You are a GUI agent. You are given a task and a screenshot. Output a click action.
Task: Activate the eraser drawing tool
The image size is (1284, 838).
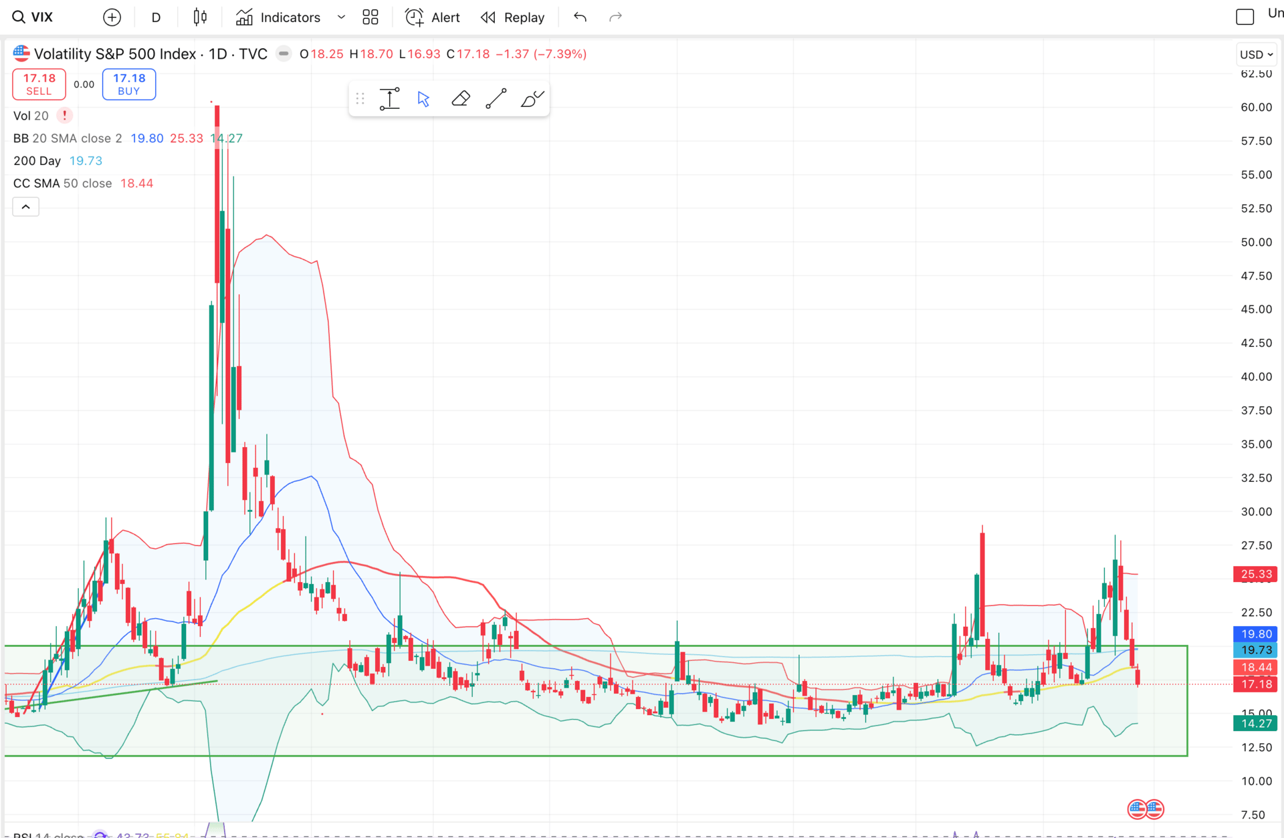pos(460,99)
